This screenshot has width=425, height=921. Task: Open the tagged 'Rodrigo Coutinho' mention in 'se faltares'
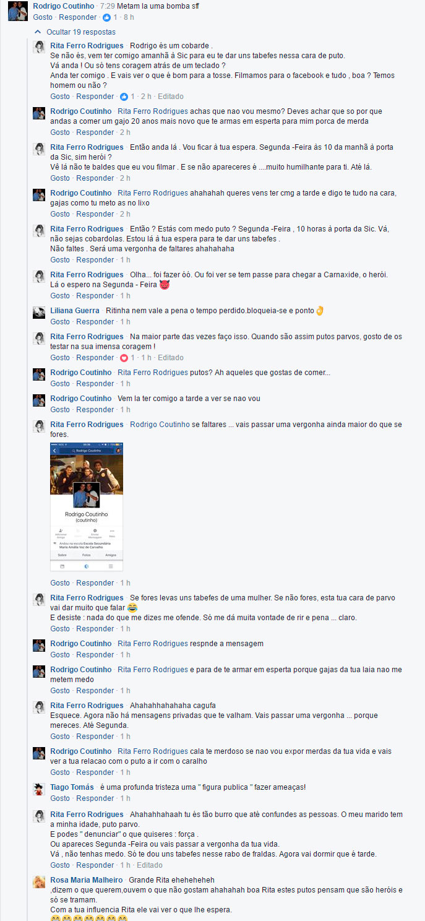[x=160, y=425]
